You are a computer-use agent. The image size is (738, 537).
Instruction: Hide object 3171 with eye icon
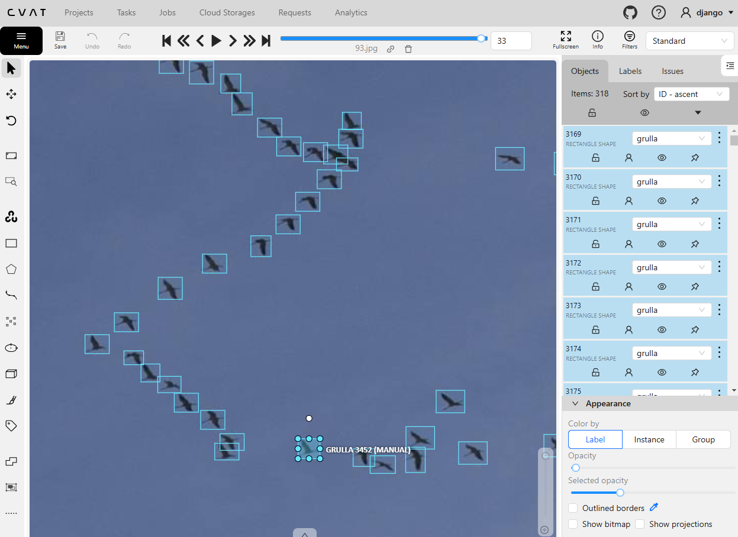[662, 244]
